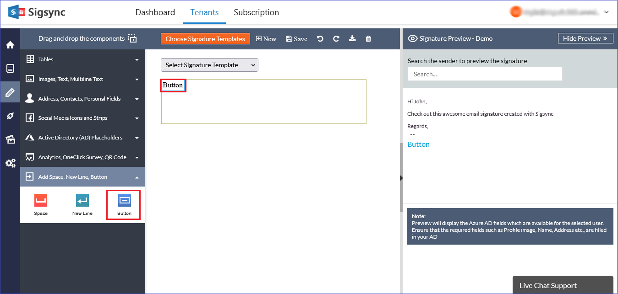Click the Sigsync logo
This screenshot has height=294, width=618.
click(x=37, y=12)
